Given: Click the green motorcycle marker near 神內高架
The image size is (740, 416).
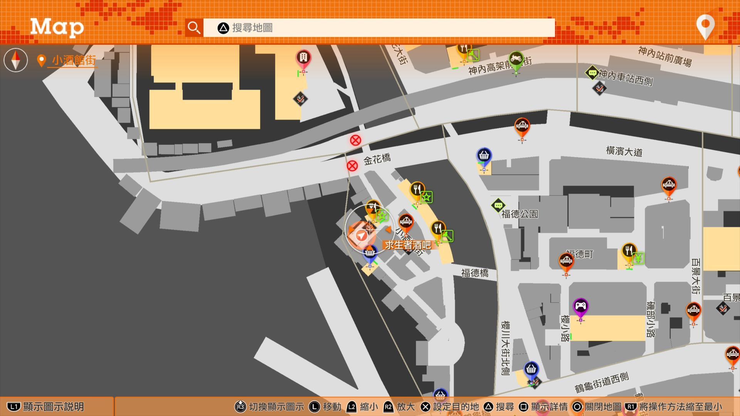Looking at the screenshot, I should coord(516,61).
